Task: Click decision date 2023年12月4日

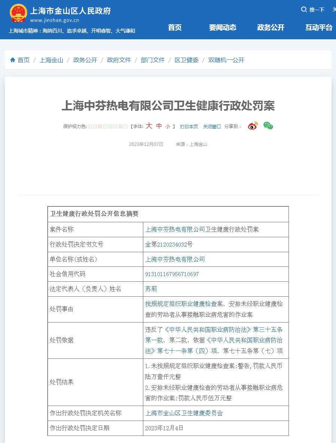Action: [164, 428]
